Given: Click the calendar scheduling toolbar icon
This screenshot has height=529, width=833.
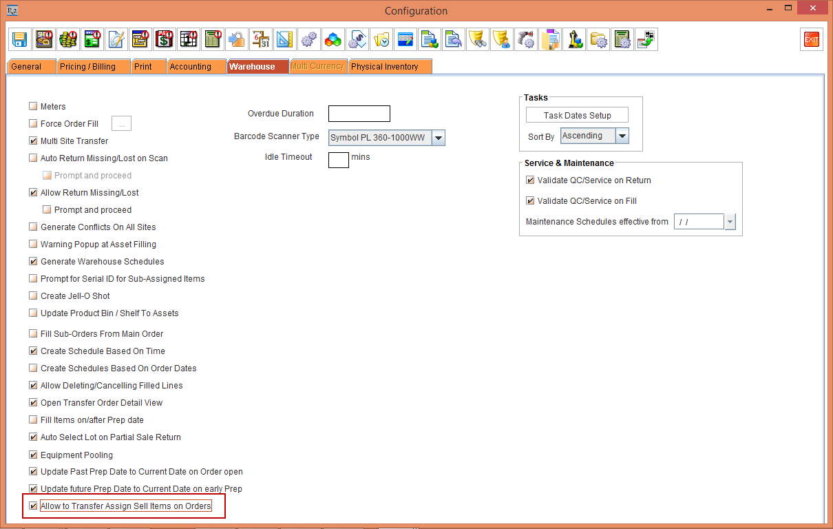Looking at the screenshot, I should pos(260,39).
